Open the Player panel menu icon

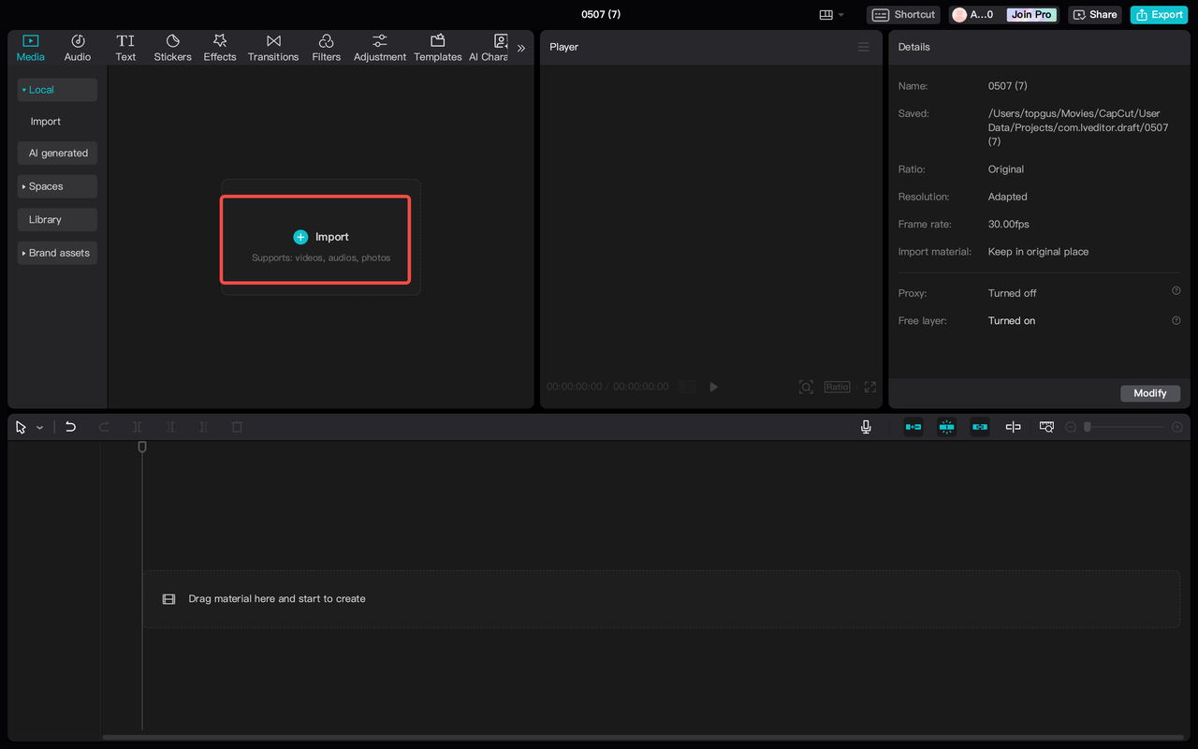863,47
